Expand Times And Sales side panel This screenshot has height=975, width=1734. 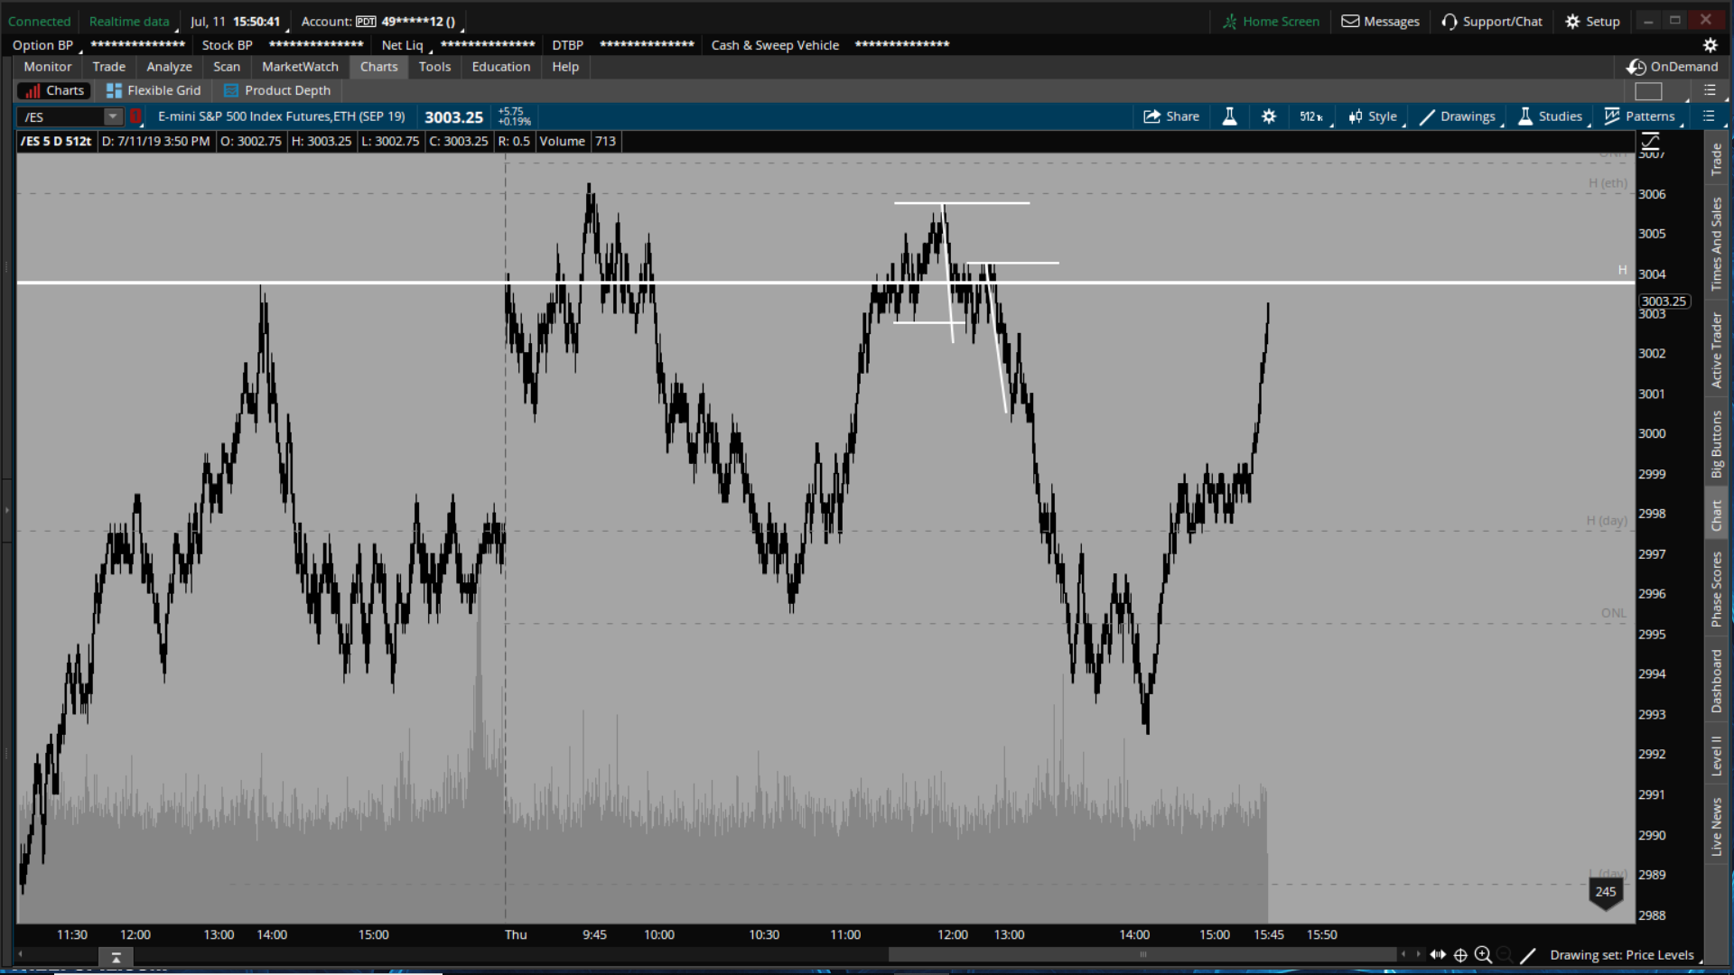(x=1716, y=244)
